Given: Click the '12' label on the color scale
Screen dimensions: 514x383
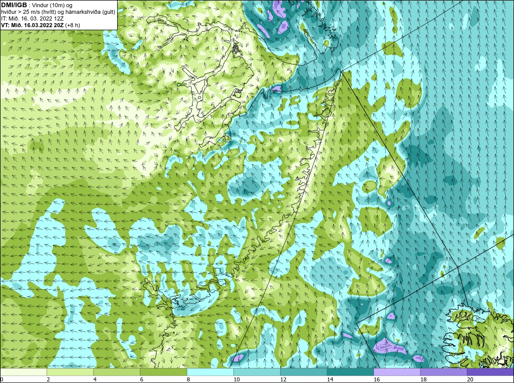Looking at the screenshot, I should (283, 379).
